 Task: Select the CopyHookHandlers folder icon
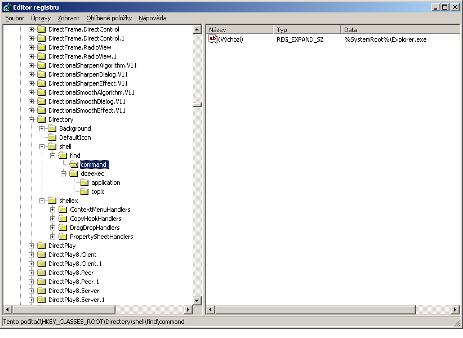[63, 219]
